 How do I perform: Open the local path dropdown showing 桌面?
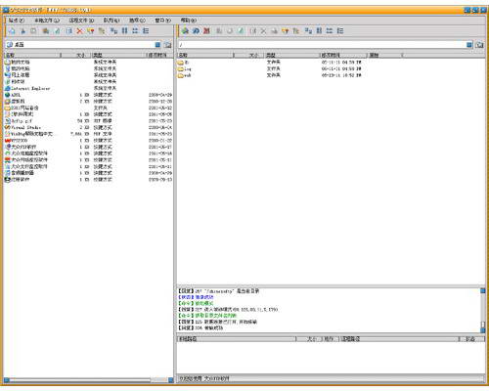(x=157, y=45)
